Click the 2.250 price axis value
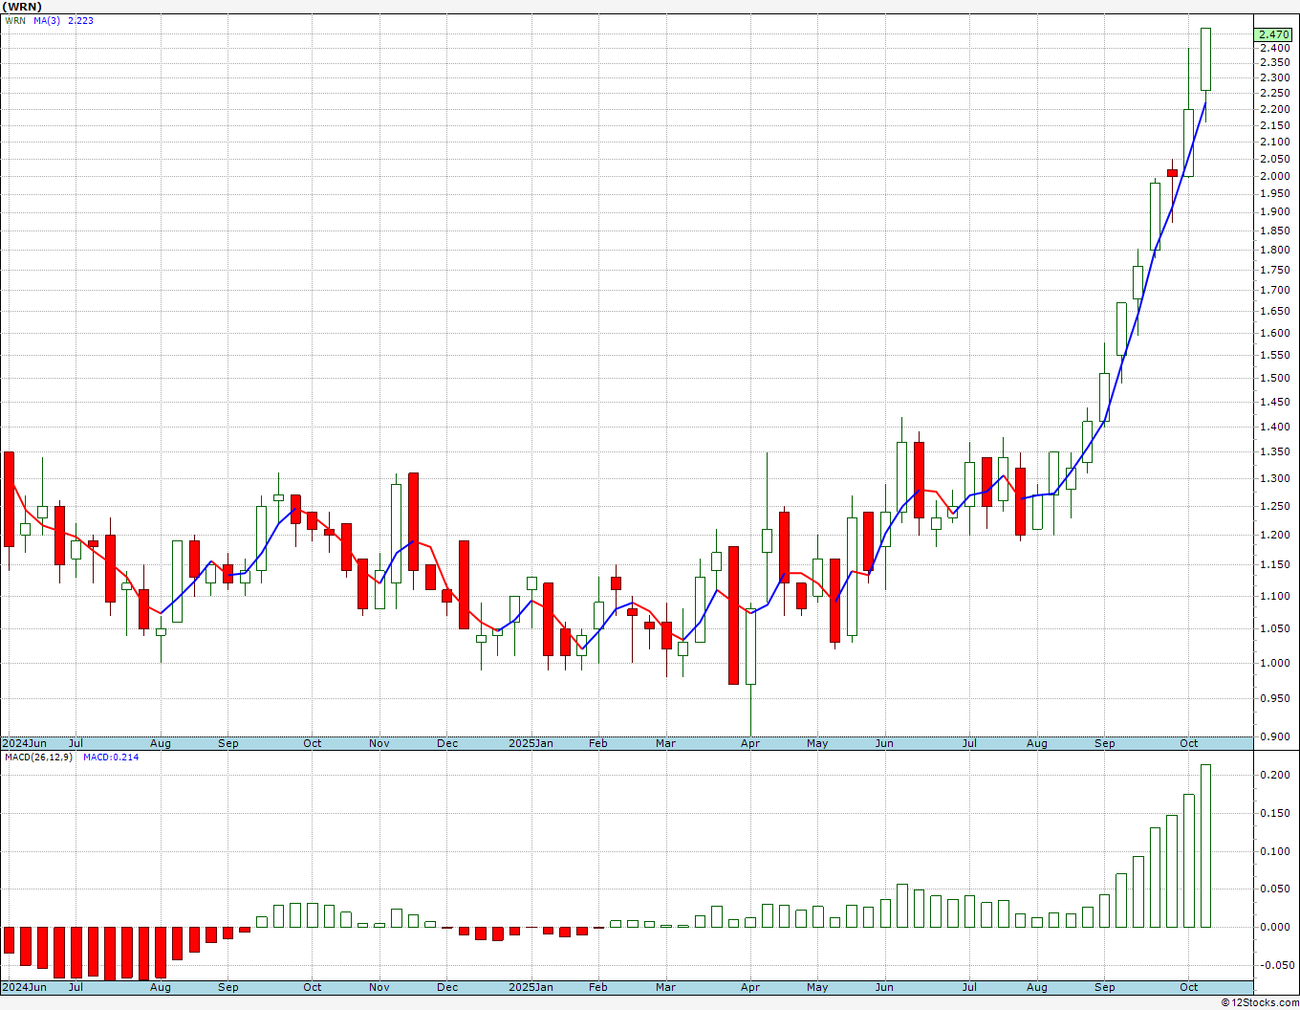 (x=1274, y=93)
